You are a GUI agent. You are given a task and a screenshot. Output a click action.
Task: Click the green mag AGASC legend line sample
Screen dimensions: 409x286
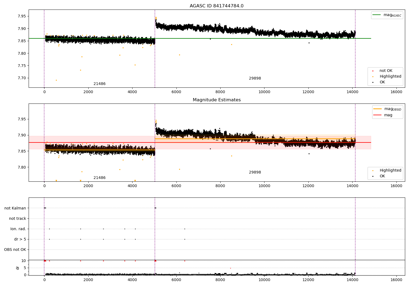tap(377, 15)
